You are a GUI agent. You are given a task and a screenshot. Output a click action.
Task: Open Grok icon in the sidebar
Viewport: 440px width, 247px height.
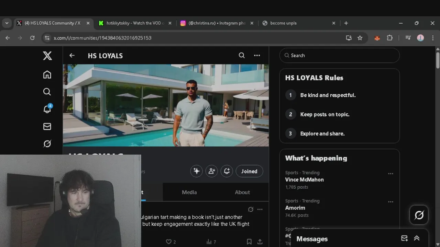coord(47,144)
